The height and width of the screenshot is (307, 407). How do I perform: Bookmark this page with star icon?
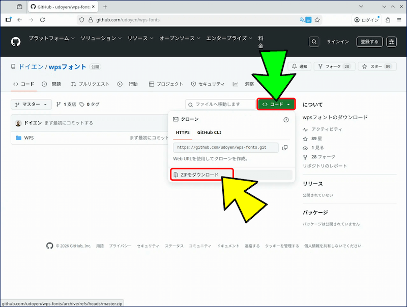[317, 20]
